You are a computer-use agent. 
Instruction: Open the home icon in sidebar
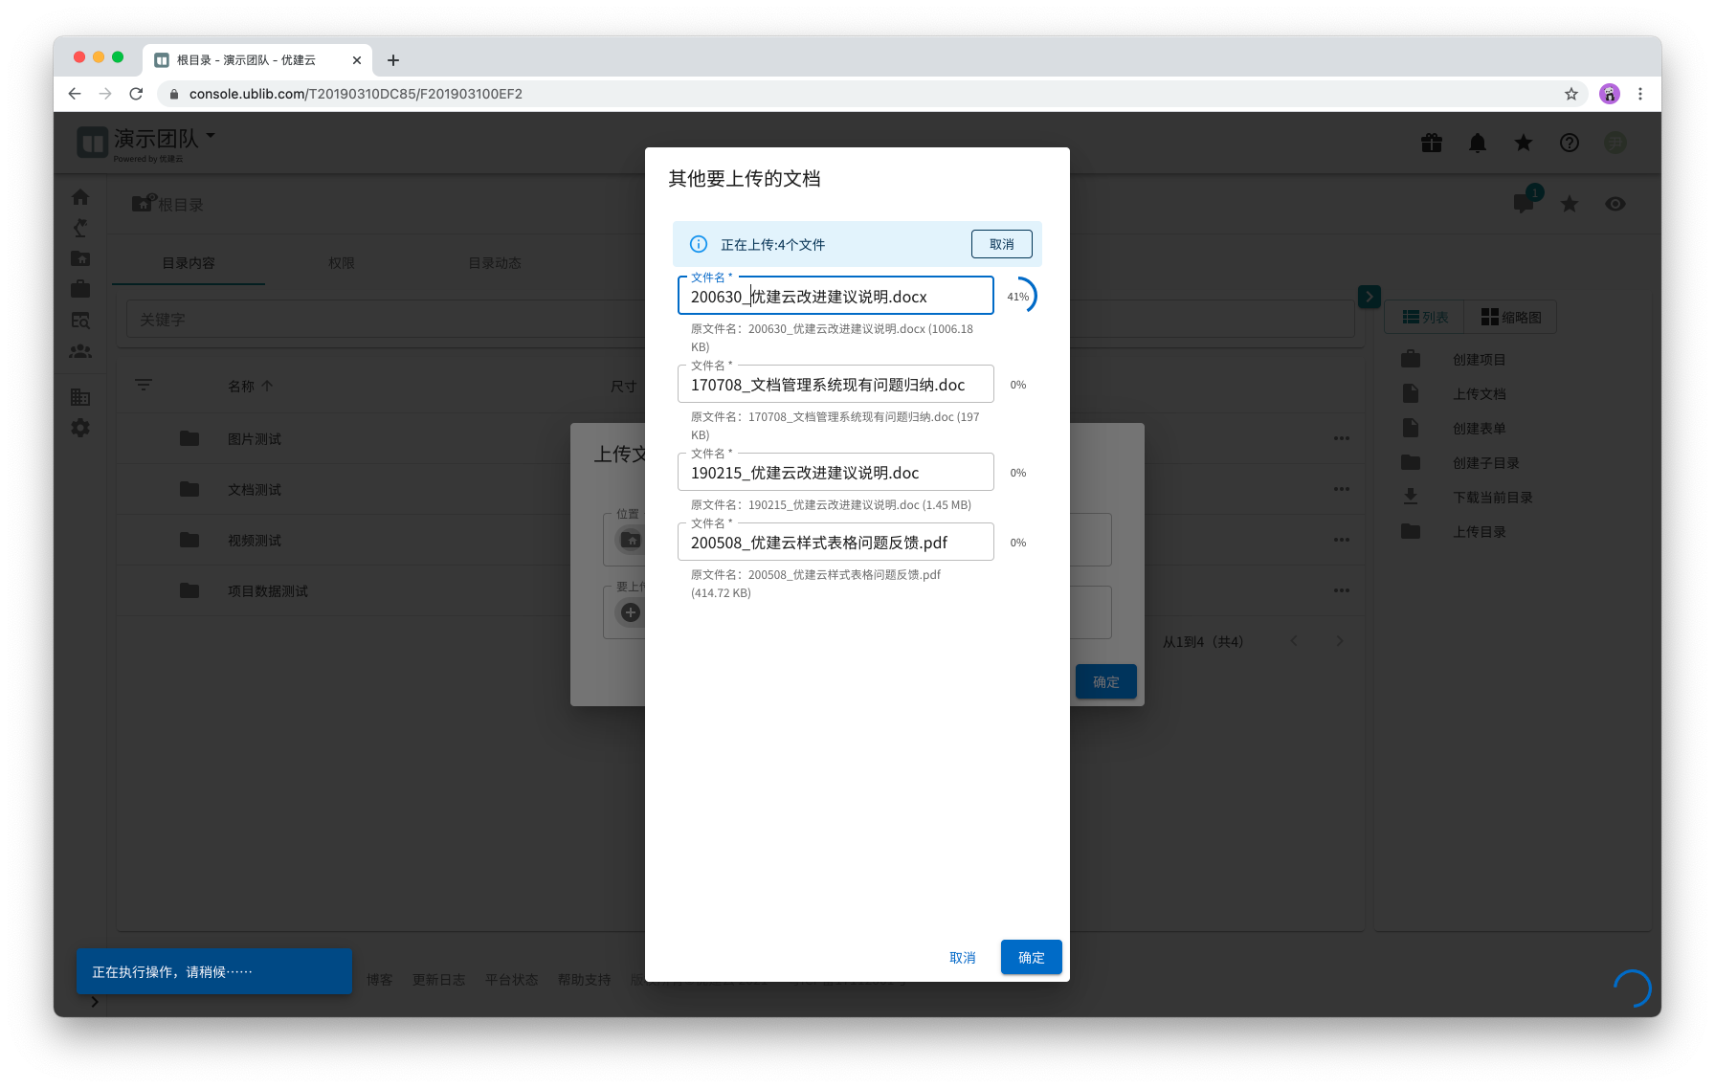click(x=80, y=197)
